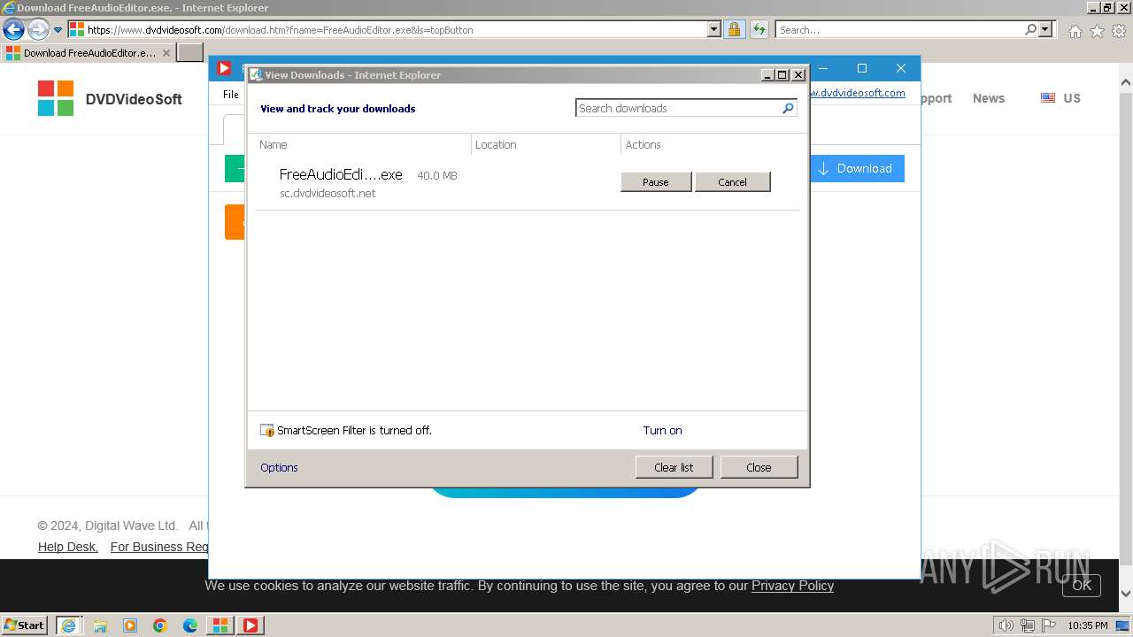Cancel the FreeAudioEditor download
The image size is (1133, 637).
732,181
